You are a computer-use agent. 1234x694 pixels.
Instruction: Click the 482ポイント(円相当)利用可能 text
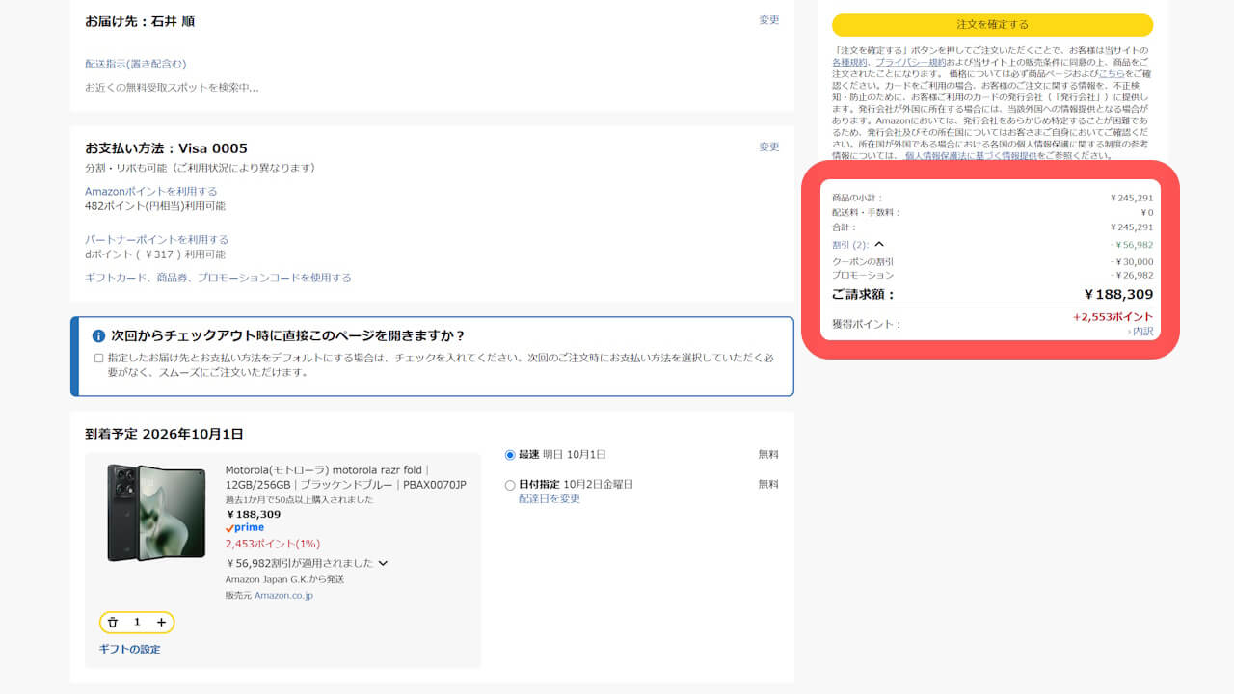click(x=155, y=206)
